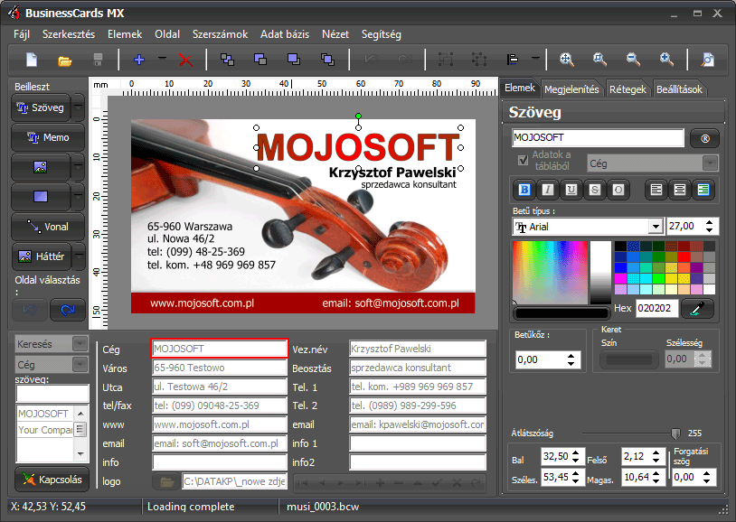The height and width of the screenshot is (522, 736).
Task: Click the MOJOSOFT text field in Szöveg panel
Action: tap(598, 138)
